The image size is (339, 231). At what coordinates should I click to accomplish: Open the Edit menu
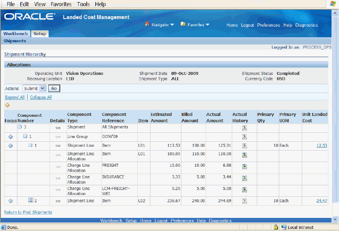tap(24, 4)
